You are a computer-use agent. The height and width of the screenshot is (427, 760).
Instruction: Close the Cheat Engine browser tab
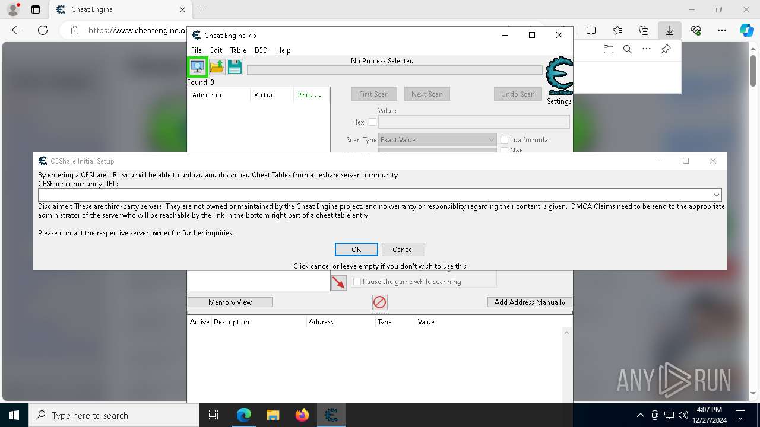click(x=182, y=9)
